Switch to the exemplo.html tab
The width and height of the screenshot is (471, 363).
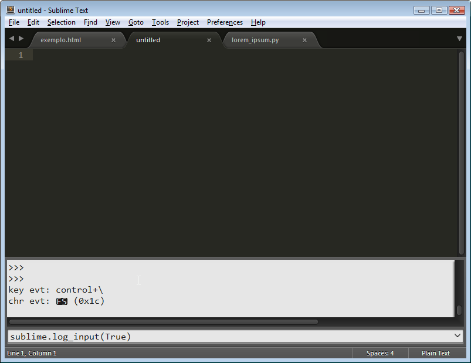coord(61,40)
